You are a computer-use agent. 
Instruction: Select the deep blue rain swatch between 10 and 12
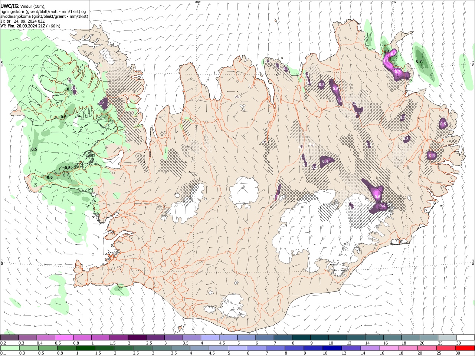tap(332, 348)
